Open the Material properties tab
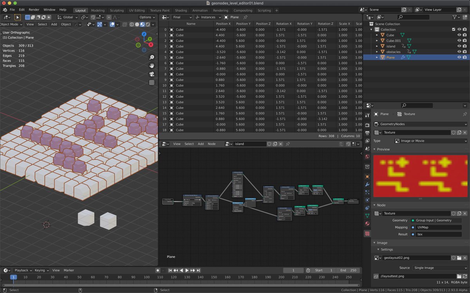Viewport: 470px width, 293px height. pyautogui.click(x=367, y=224)
